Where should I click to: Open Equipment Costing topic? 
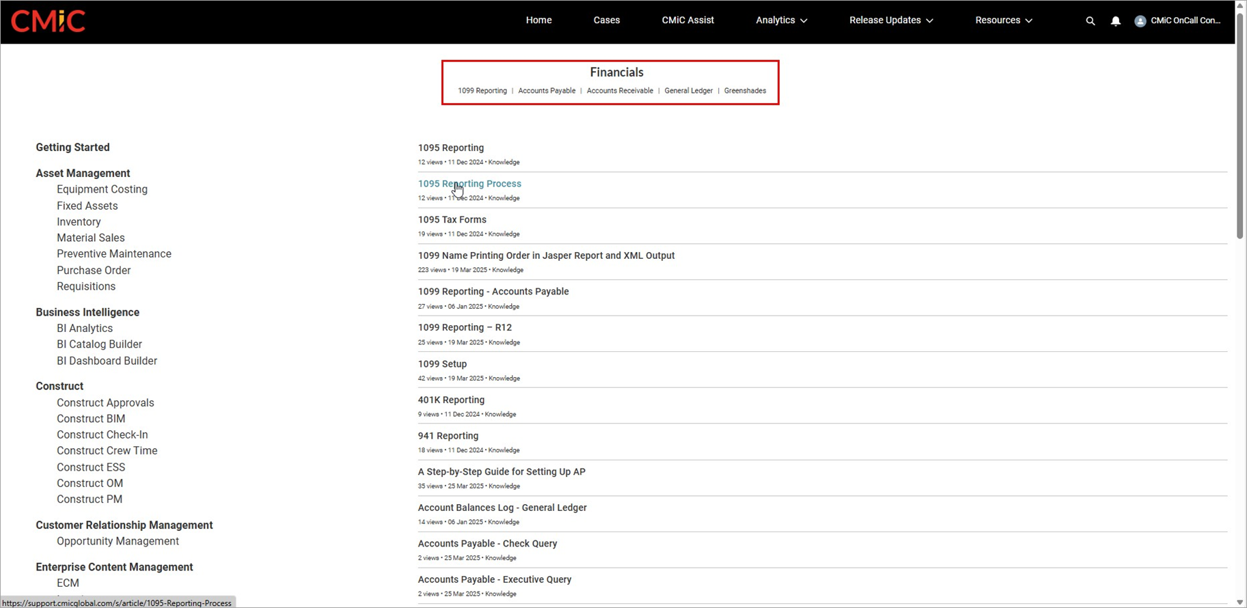102,189
